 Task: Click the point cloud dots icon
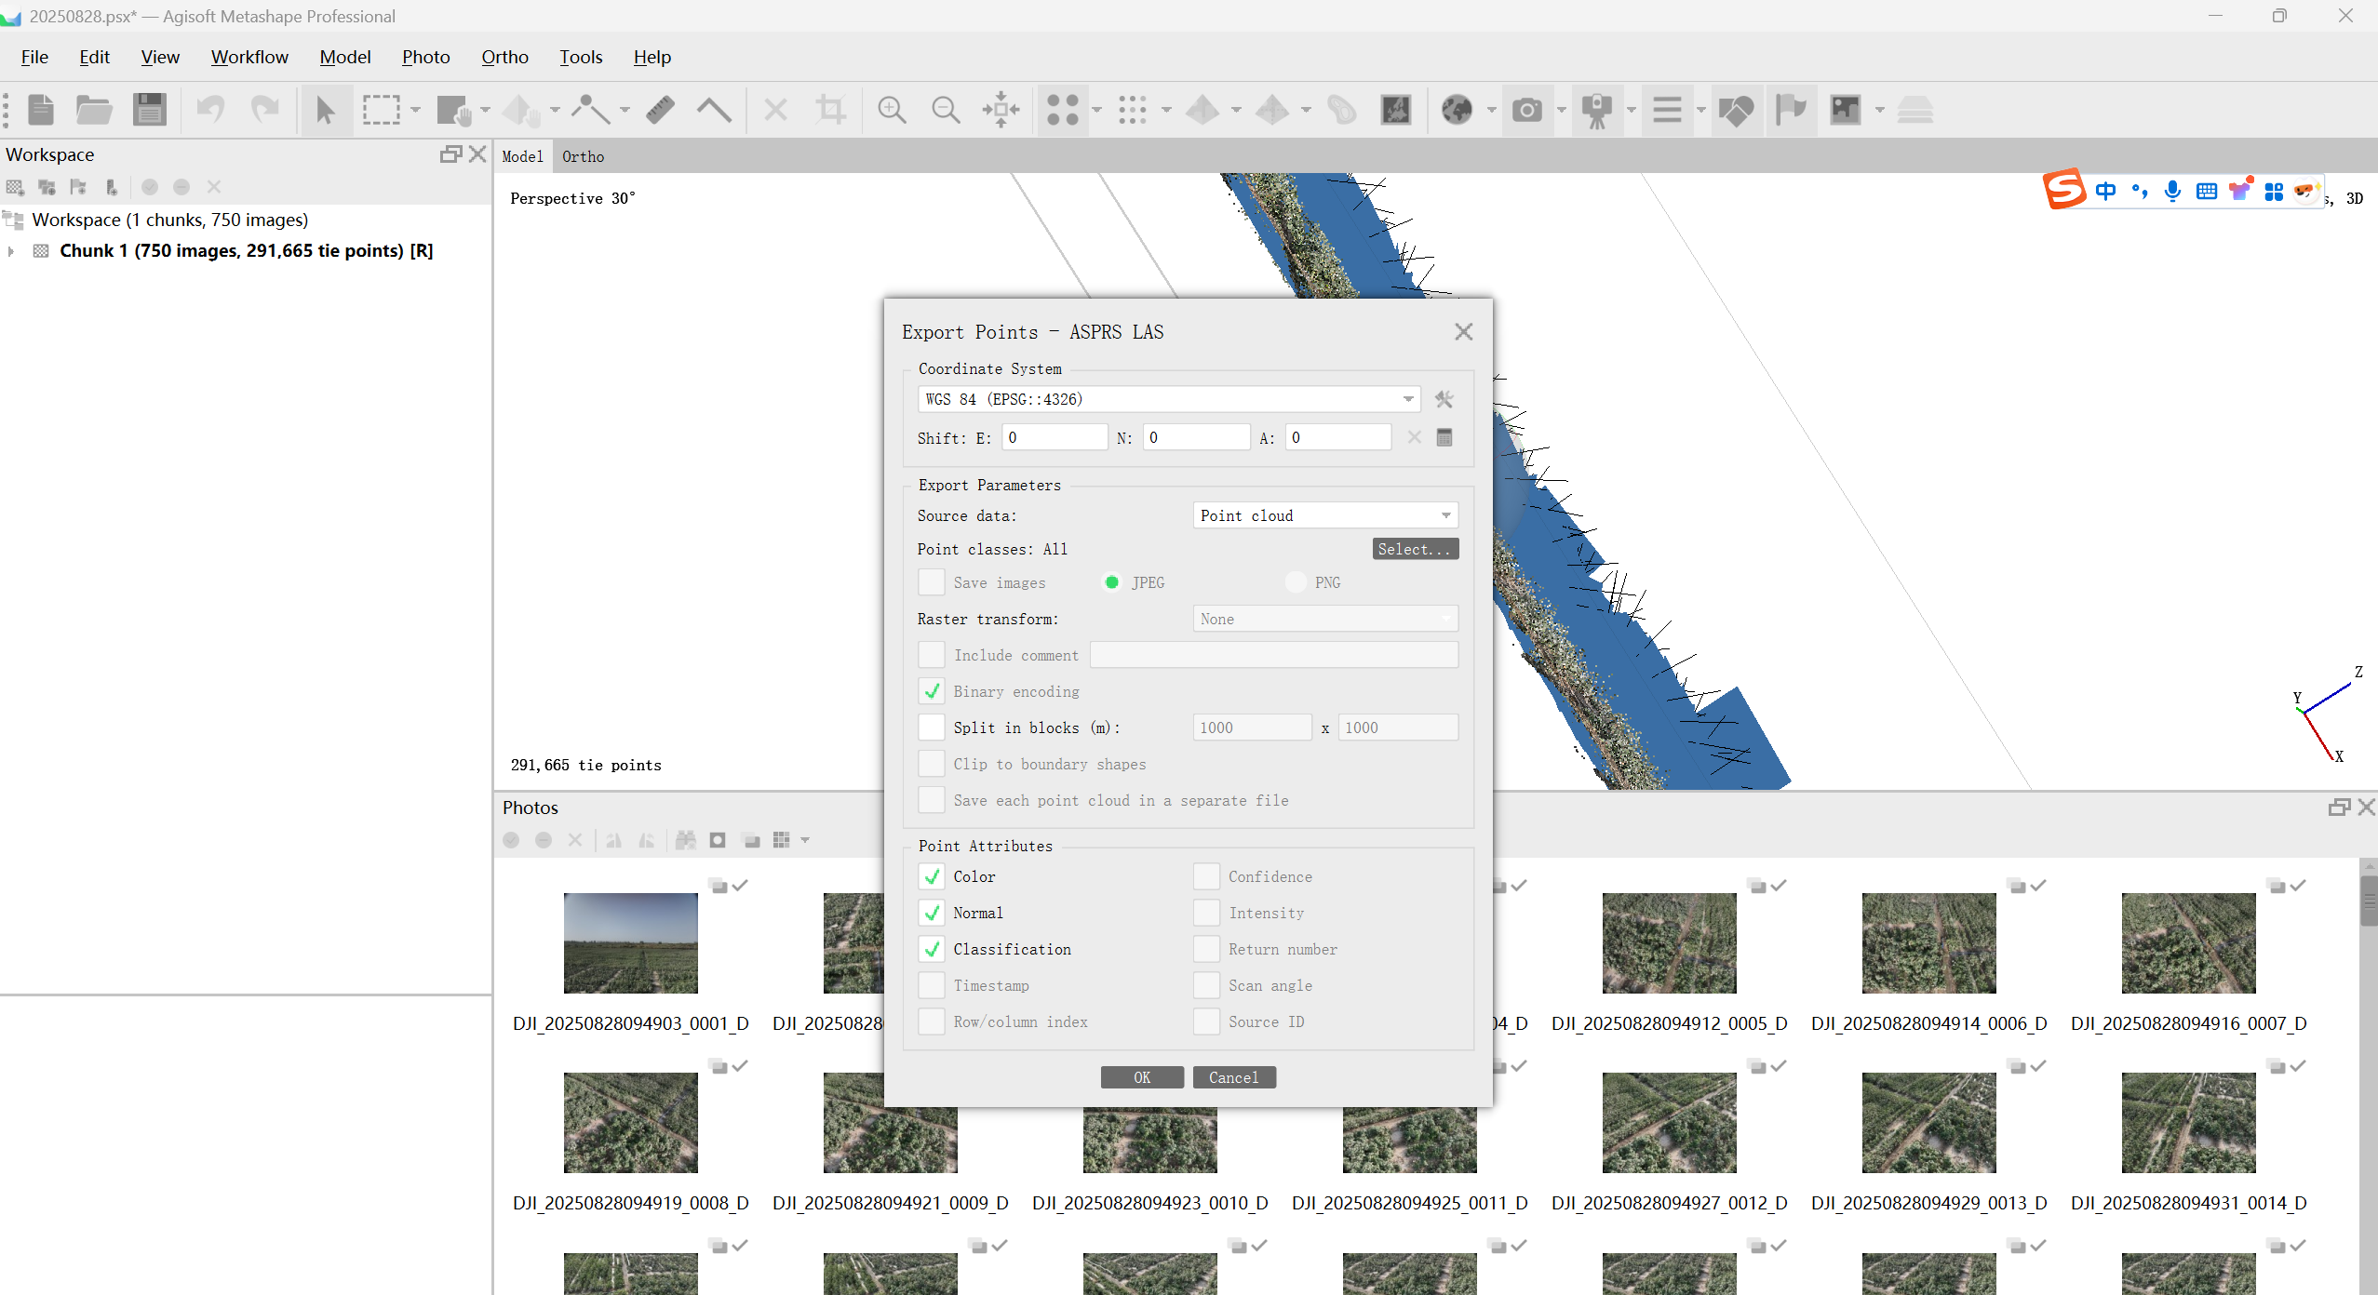click(x=1133, y=110)
